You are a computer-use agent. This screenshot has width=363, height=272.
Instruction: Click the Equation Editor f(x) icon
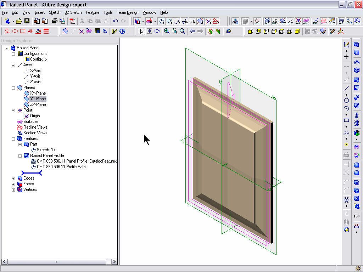pyautogui.click(x=357, y=216)
